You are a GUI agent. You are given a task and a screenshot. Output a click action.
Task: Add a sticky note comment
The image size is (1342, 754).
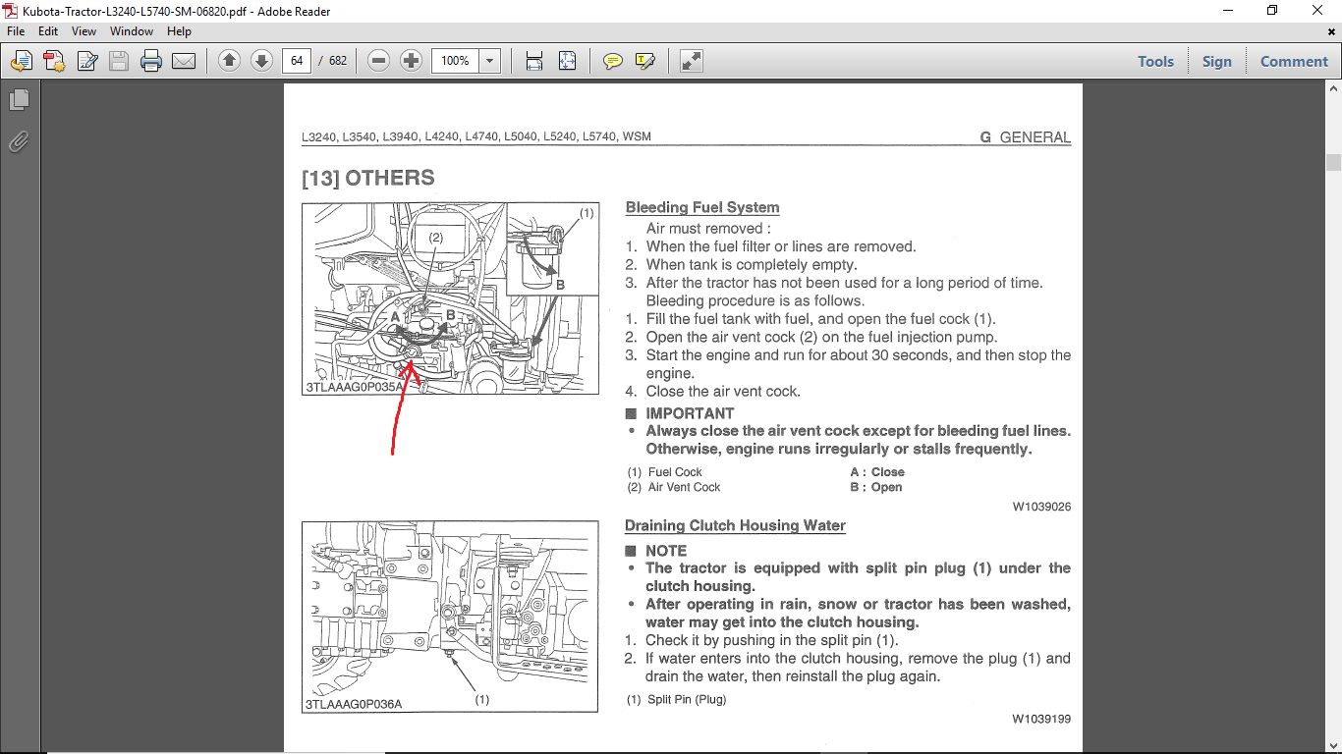[x=613, y=61]
